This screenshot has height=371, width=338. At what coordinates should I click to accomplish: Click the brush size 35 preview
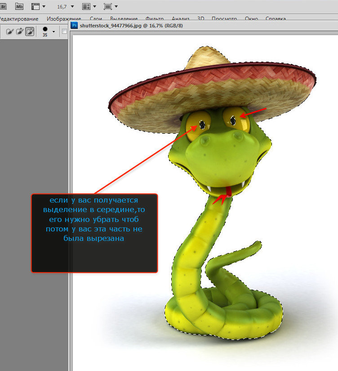point(45,32)
